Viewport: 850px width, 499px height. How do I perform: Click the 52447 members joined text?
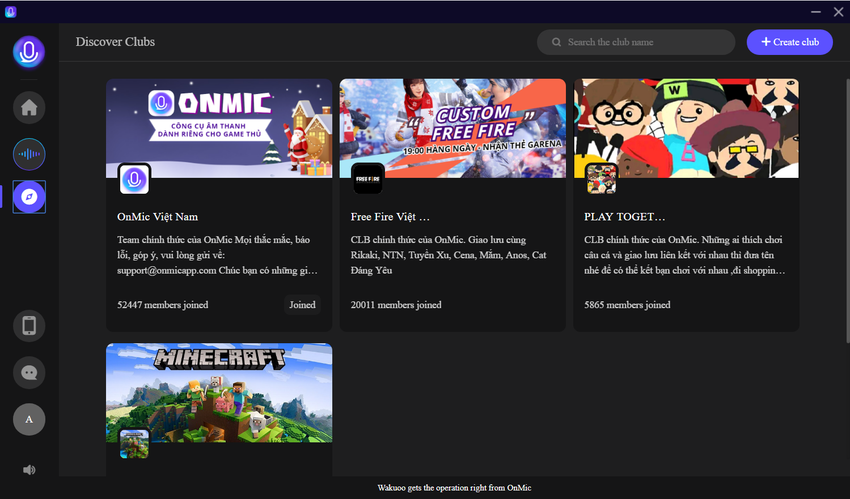(163, 305)
